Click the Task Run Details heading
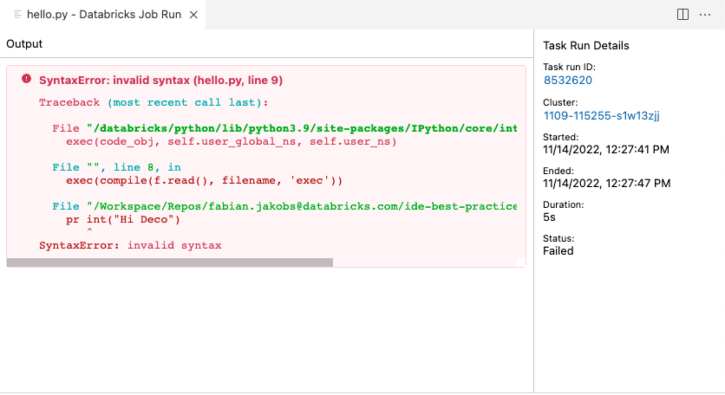The width and height of the screenshot is (725, 395). click(586, 46)
